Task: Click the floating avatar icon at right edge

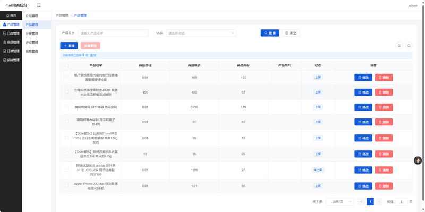Action: coord(418,160)
